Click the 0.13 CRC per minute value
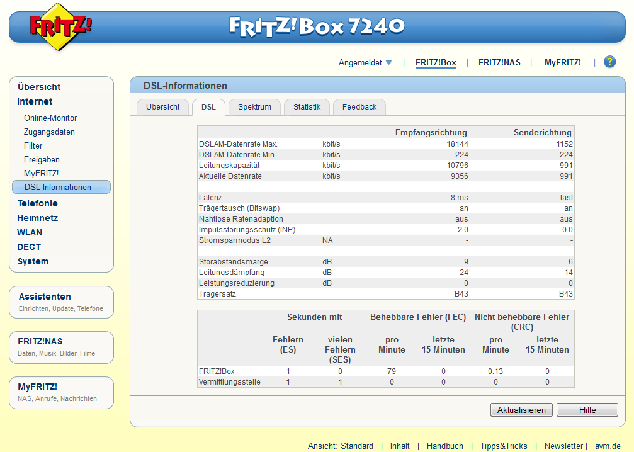 point(495,371)
